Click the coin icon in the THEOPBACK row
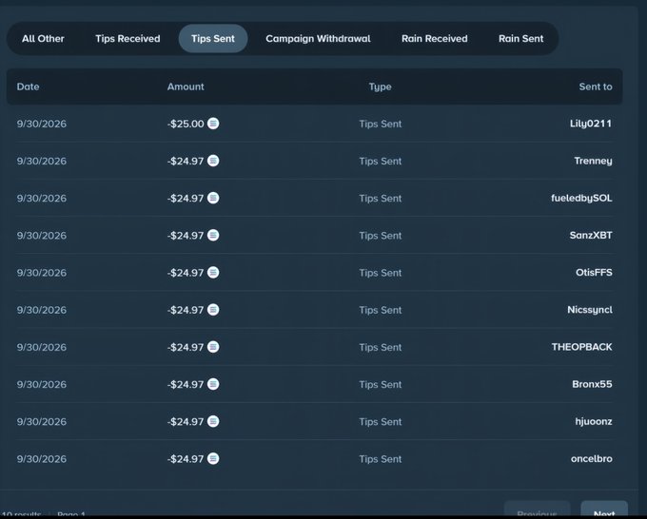 coord(213,347)
